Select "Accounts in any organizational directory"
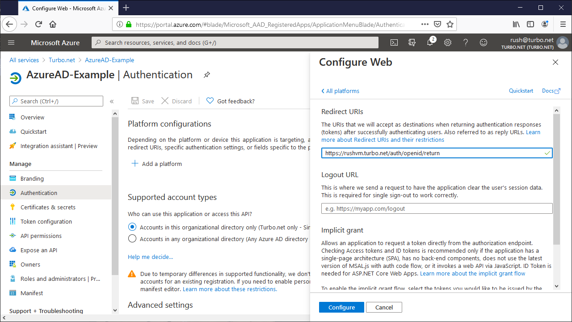572x322 pixels. click(132, 238)
